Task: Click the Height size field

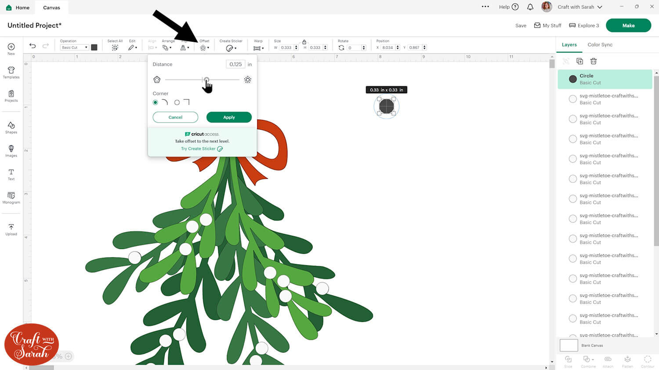Action: coord(315,47)
